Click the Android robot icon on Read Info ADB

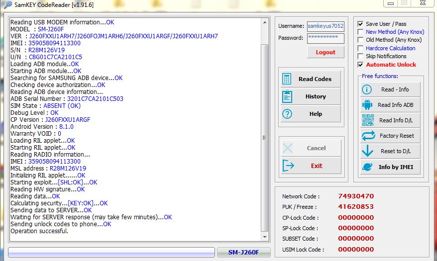(367, 105)
